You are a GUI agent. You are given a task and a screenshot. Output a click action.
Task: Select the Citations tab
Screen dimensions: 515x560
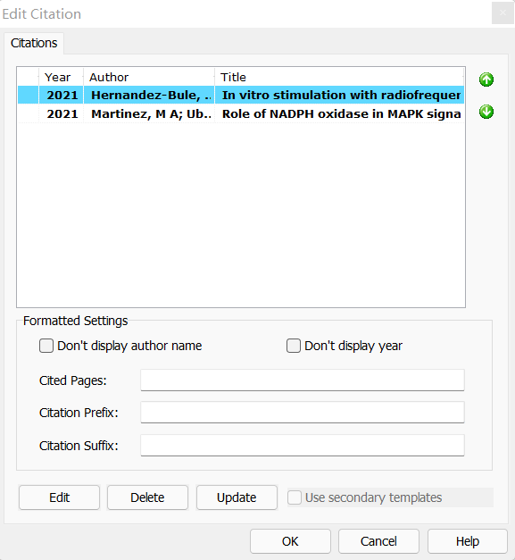[34, 43]
